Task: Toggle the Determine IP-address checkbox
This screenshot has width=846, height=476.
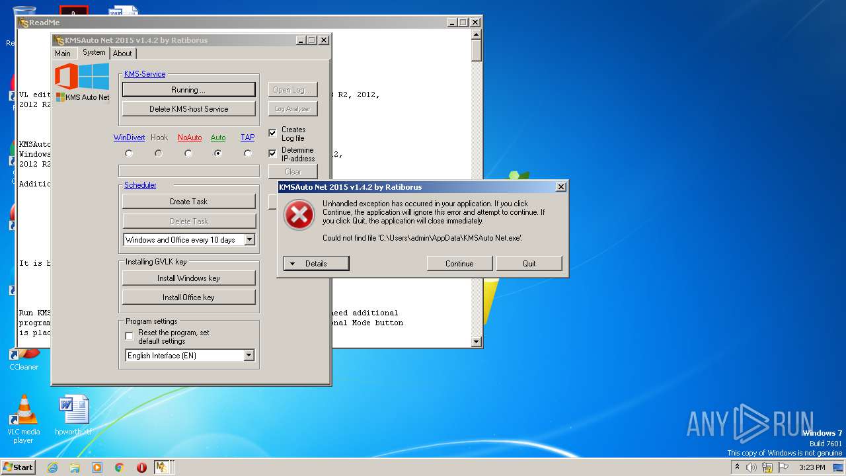Action: [272, 153]
